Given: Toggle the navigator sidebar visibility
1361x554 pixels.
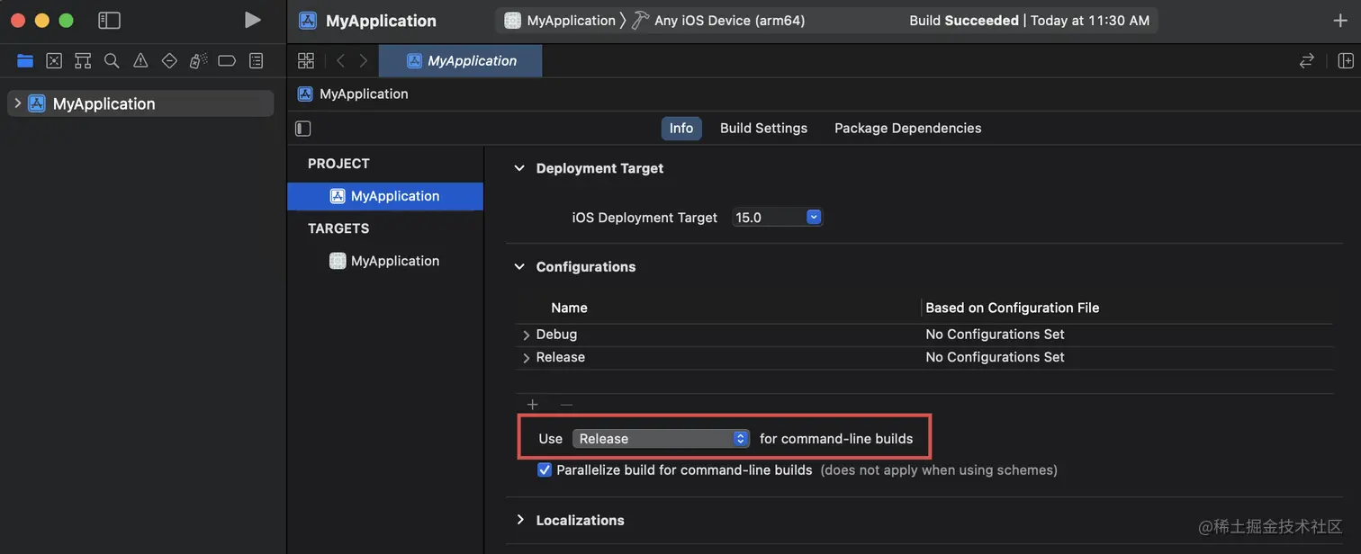Looking at the screenshot, I should click(109, 20).
